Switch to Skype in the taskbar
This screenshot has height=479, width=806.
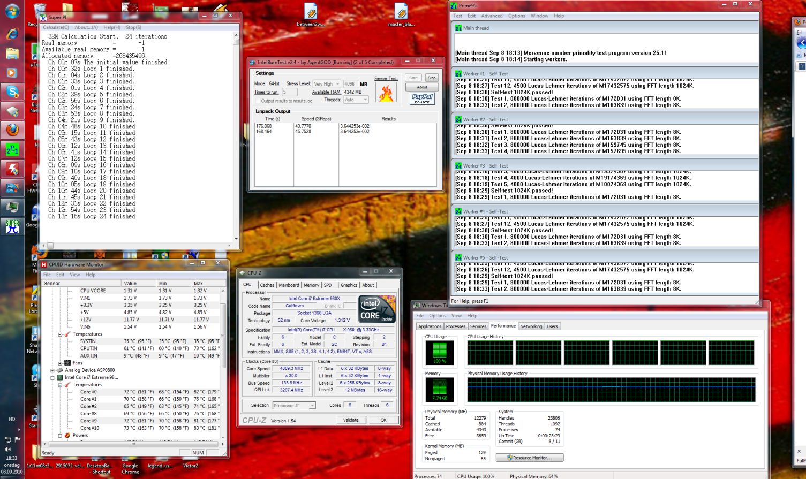pos(12,92)
